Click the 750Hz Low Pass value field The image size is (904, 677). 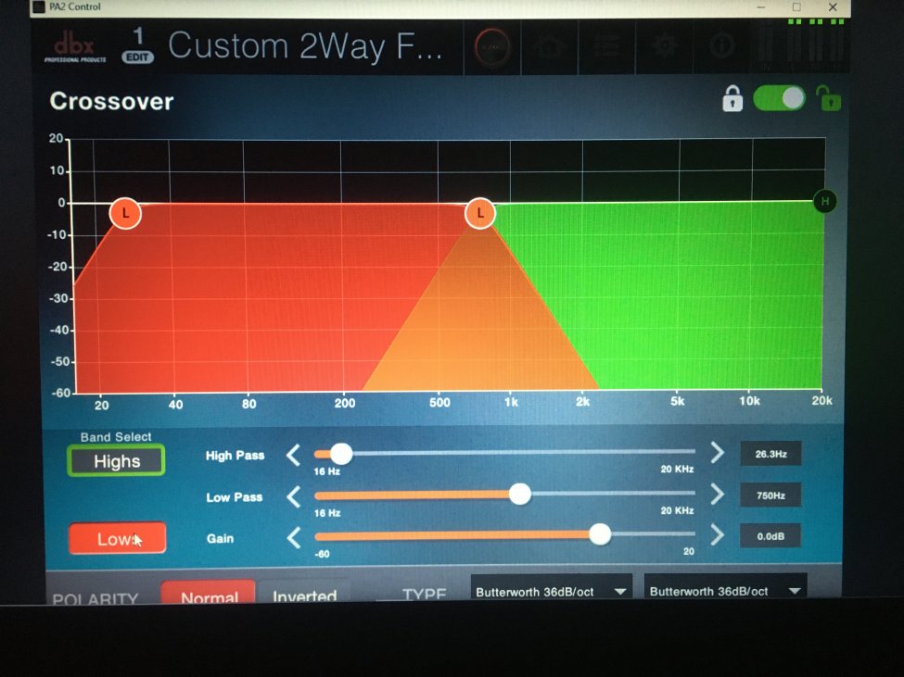770,495
